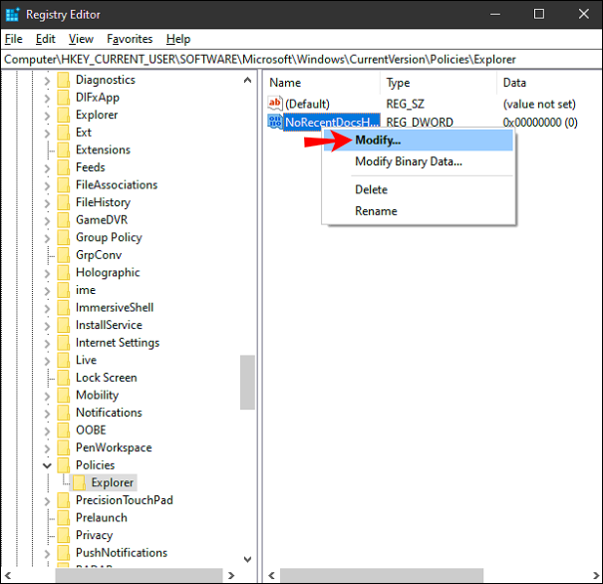Click the Extensions folder icon
Screen dimensions: 603x584
pyautogui.click(x=64, y=149)
